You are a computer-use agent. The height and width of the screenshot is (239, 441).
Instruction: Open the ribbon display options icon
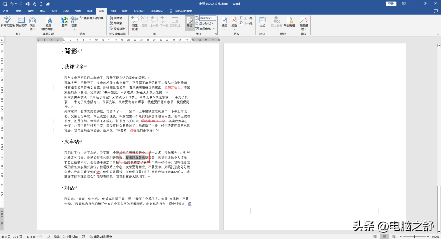(x=404, y=3)
